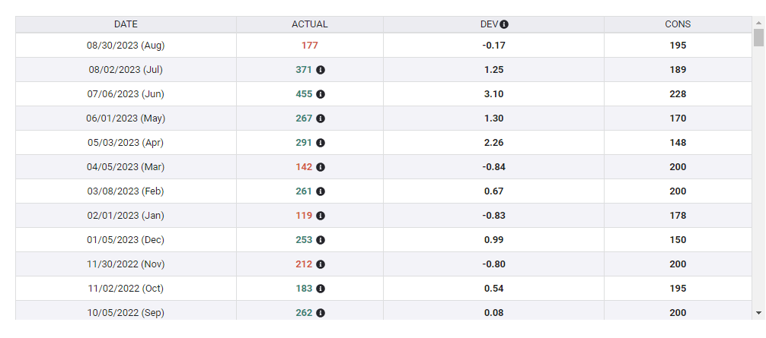Image resolution: width=766 pixels, height=338 pixels.
Task: Click the DATE column header
Action: [126, 24]
